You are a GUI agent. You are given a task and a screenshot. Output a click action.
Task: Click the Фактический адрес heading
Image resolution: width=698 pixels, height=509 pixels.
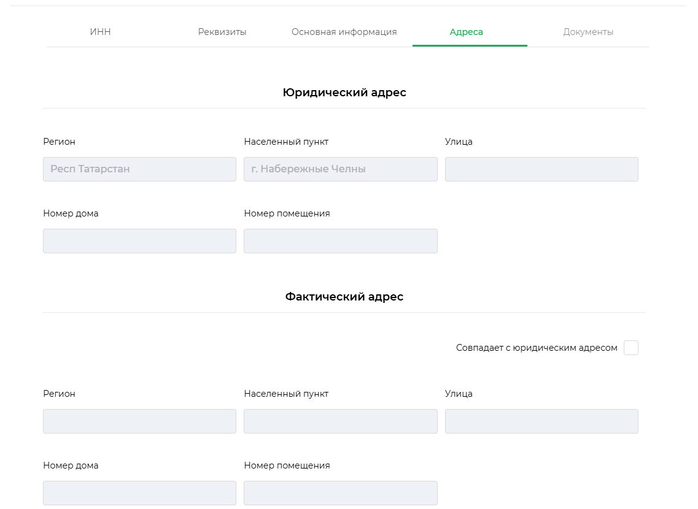pyautogui.click(x=344, y=297)
